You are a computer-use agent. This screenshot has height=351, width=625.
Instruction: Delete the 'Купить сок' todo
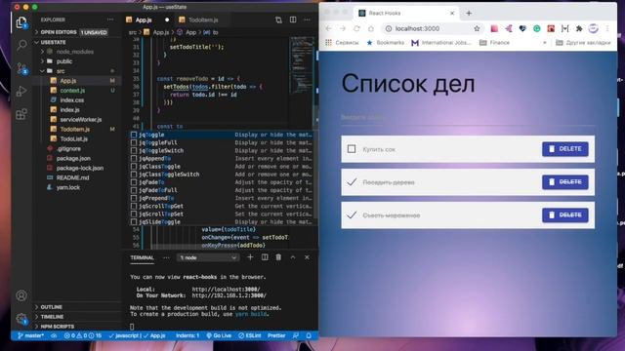point(564,149)
